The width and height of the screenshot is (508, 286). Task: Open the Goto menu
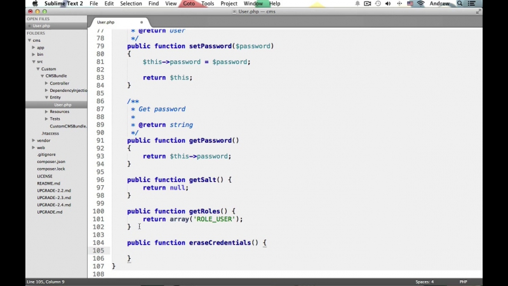pos(189,4)
